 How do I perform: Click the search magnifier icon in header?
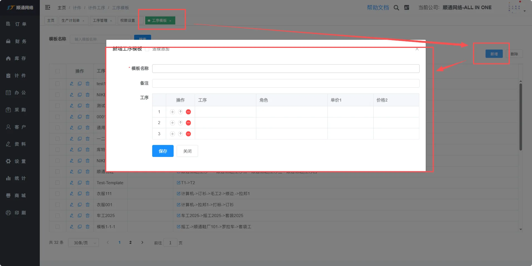396,8
